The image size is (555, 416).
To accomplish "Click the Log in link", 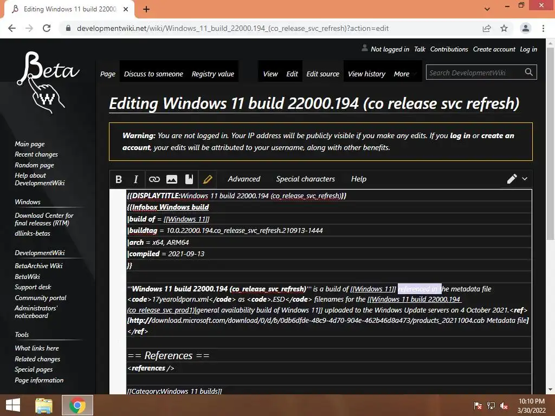I will 528,49.
